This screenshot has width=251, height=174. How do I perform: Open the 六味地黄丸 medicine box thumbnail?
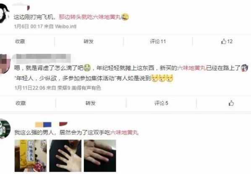[x=31, y=156]
